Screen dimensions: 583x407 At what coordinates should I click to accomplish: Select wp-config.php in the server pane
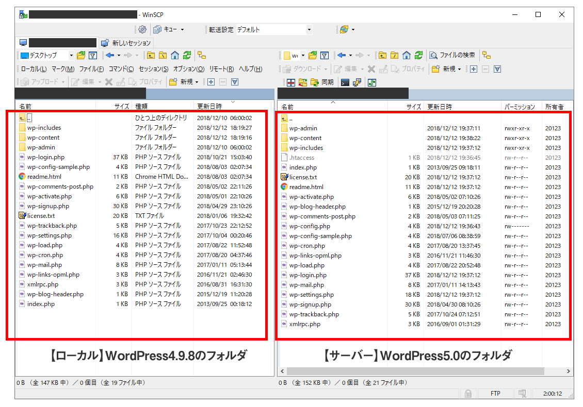(310, 226)
